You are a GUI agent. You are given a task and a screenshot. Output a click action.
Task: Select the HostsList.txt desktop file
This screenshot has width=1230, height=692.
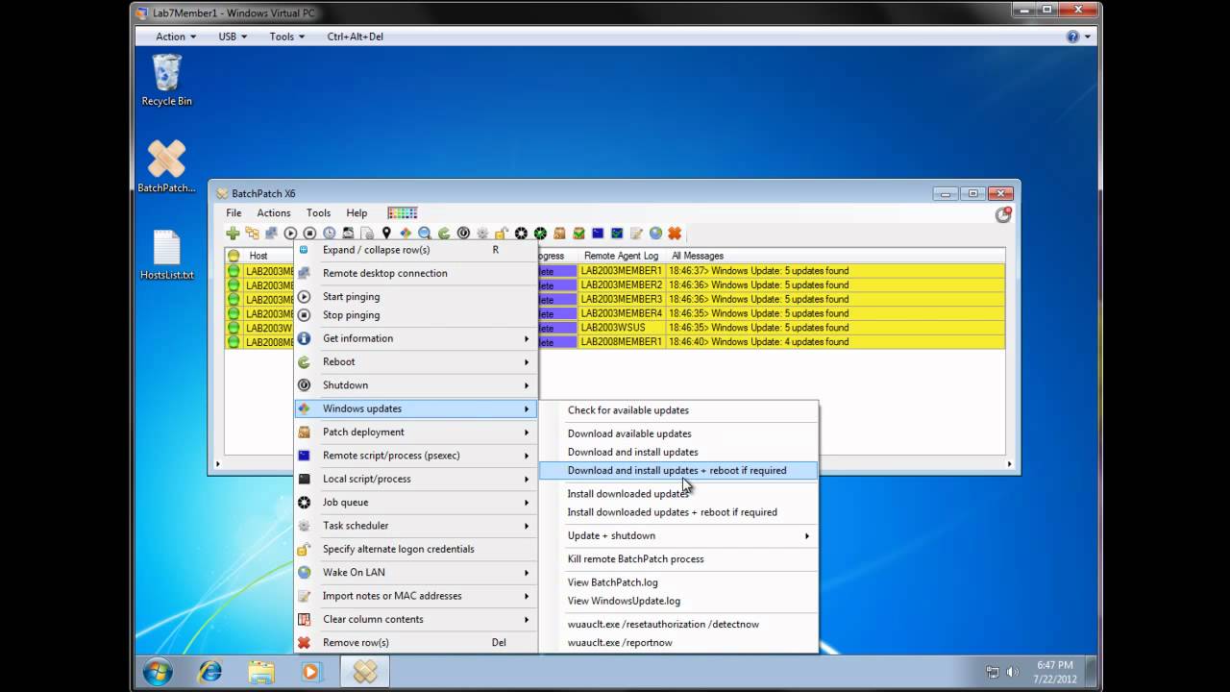[x=166, y=255]
